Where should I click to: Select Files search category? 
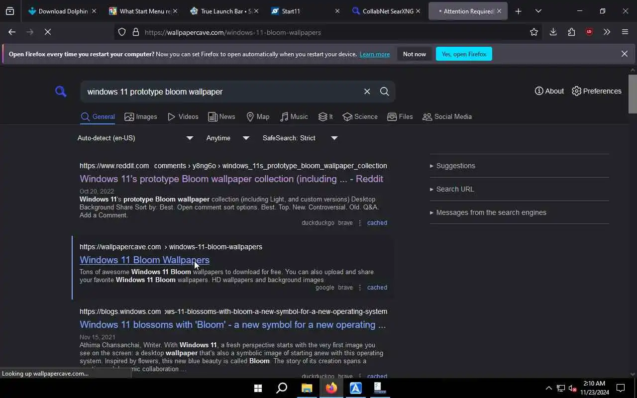click(400, 116)
